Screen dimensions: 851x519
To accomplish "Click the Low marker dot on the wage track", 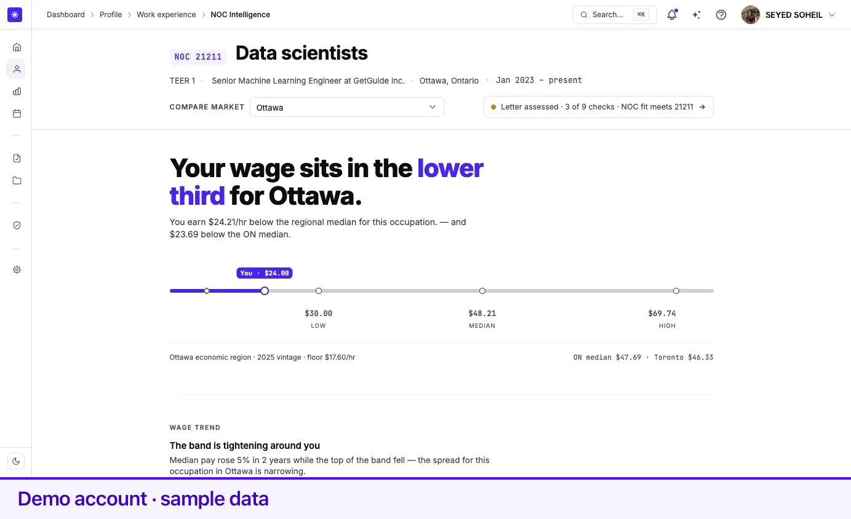I will click(319, 291).
